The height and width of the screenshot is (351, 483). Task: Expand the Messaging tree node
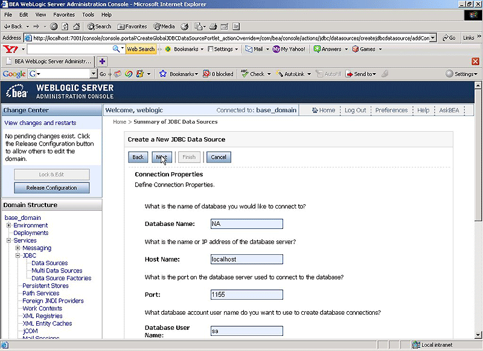pos(18,248)
